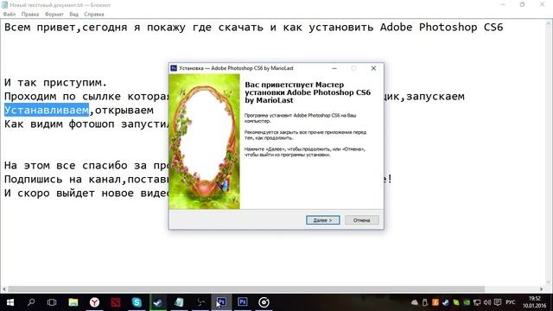Minimize the Notepad window

point(503,4)
